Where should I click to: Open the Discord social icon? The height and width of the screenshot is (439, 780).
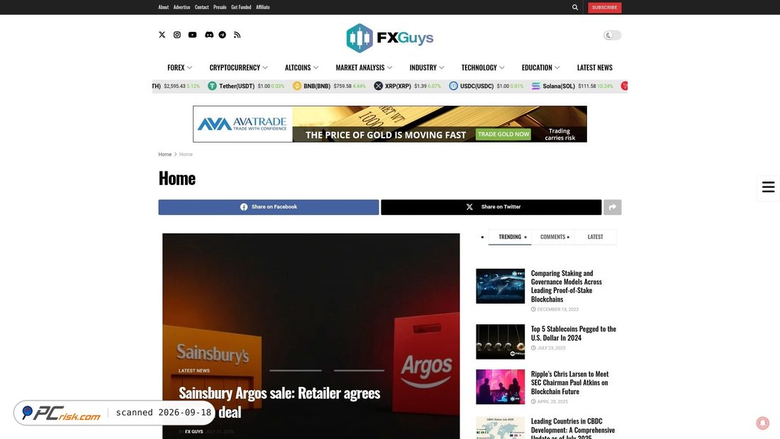point(209,35)
